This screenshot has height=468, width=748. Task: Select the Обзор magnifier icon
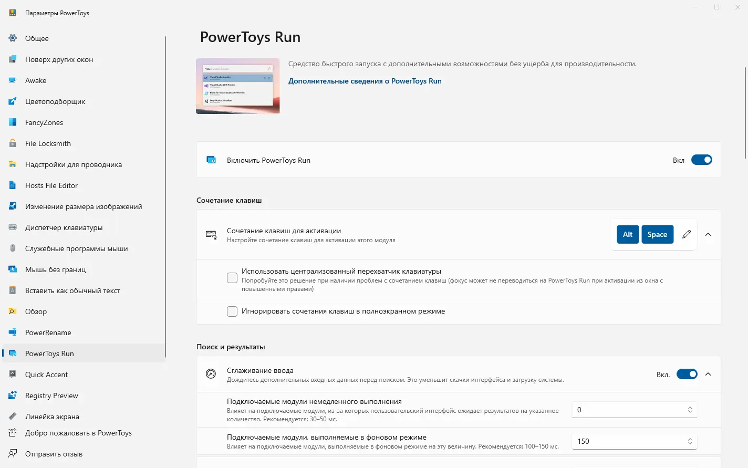coord(13,311)
